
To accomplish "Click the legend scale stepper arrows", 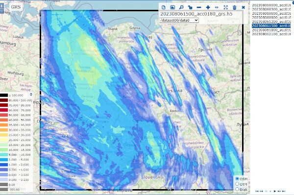I will pyautogui.click(x=31, y=94).
